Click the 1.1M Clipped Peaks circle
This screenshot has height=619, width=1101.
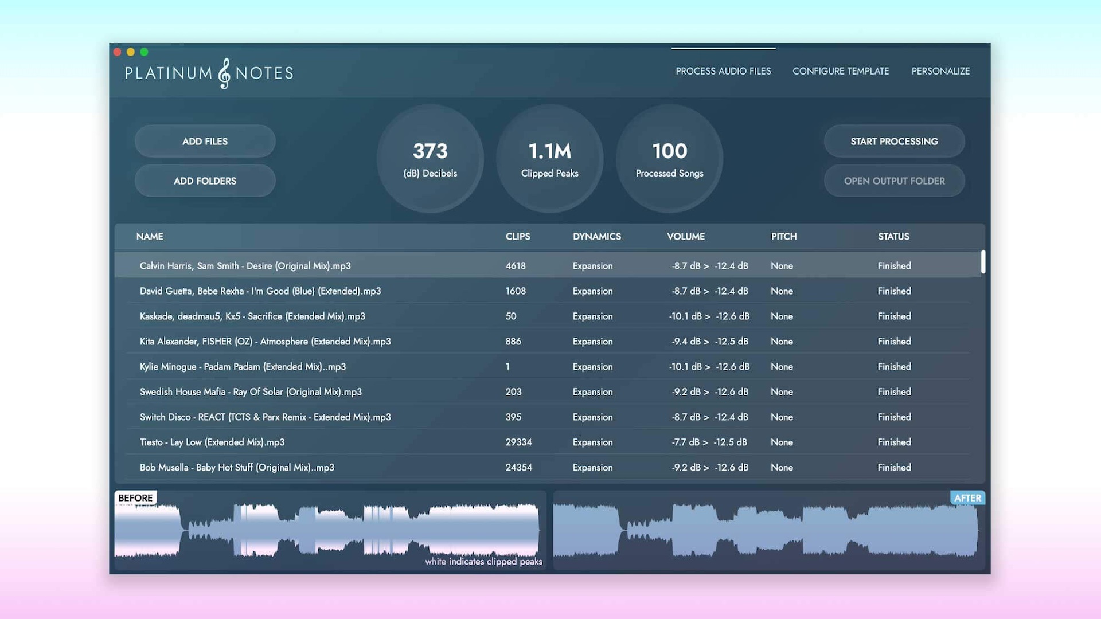(x=549, y=159)
